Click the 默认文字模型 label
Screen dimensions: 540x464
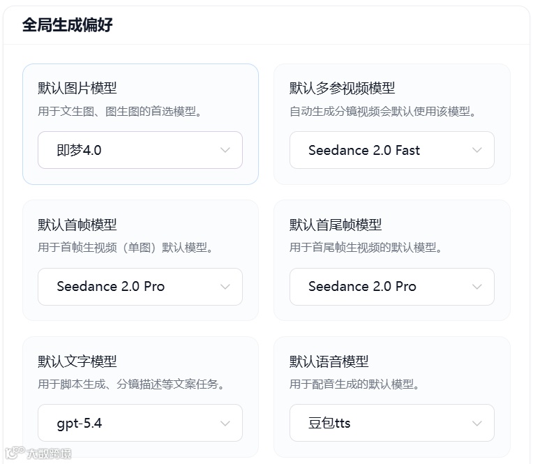77,361
